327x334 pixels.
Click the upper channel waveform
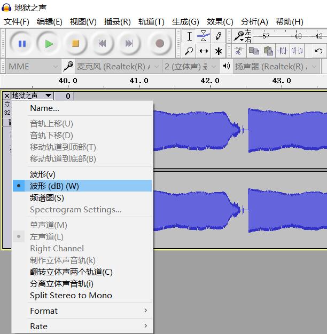click(240, 130)
